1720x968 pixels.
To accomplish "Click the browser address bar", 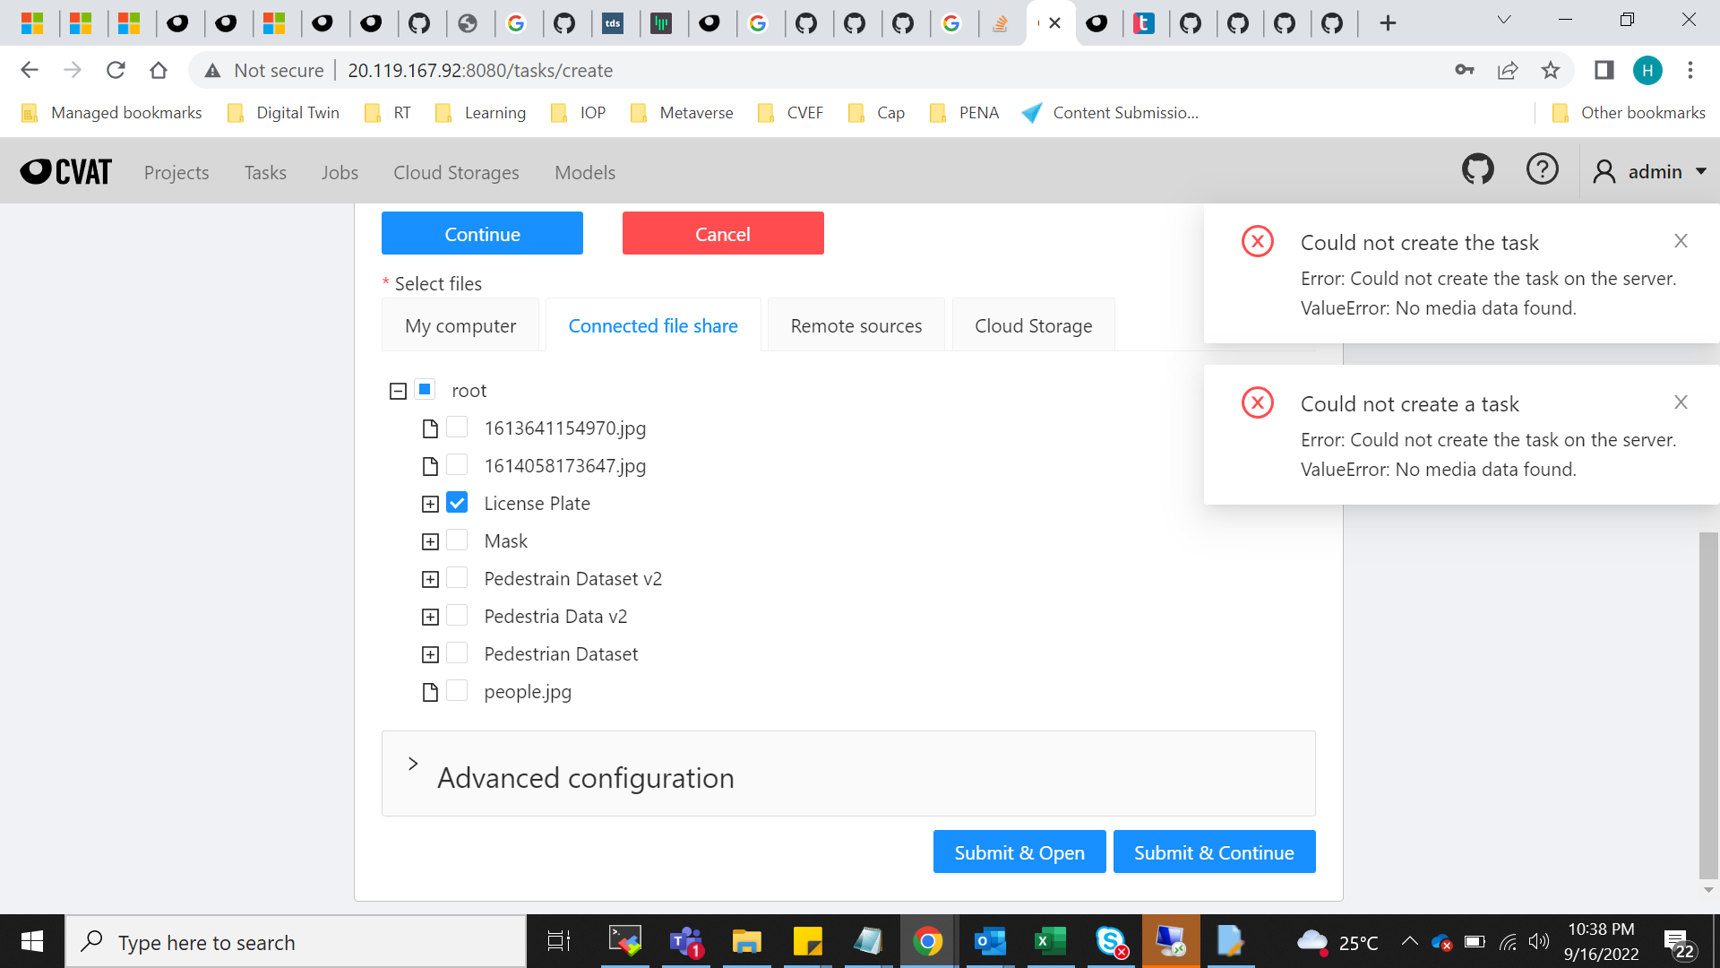I will coord(627,70).
